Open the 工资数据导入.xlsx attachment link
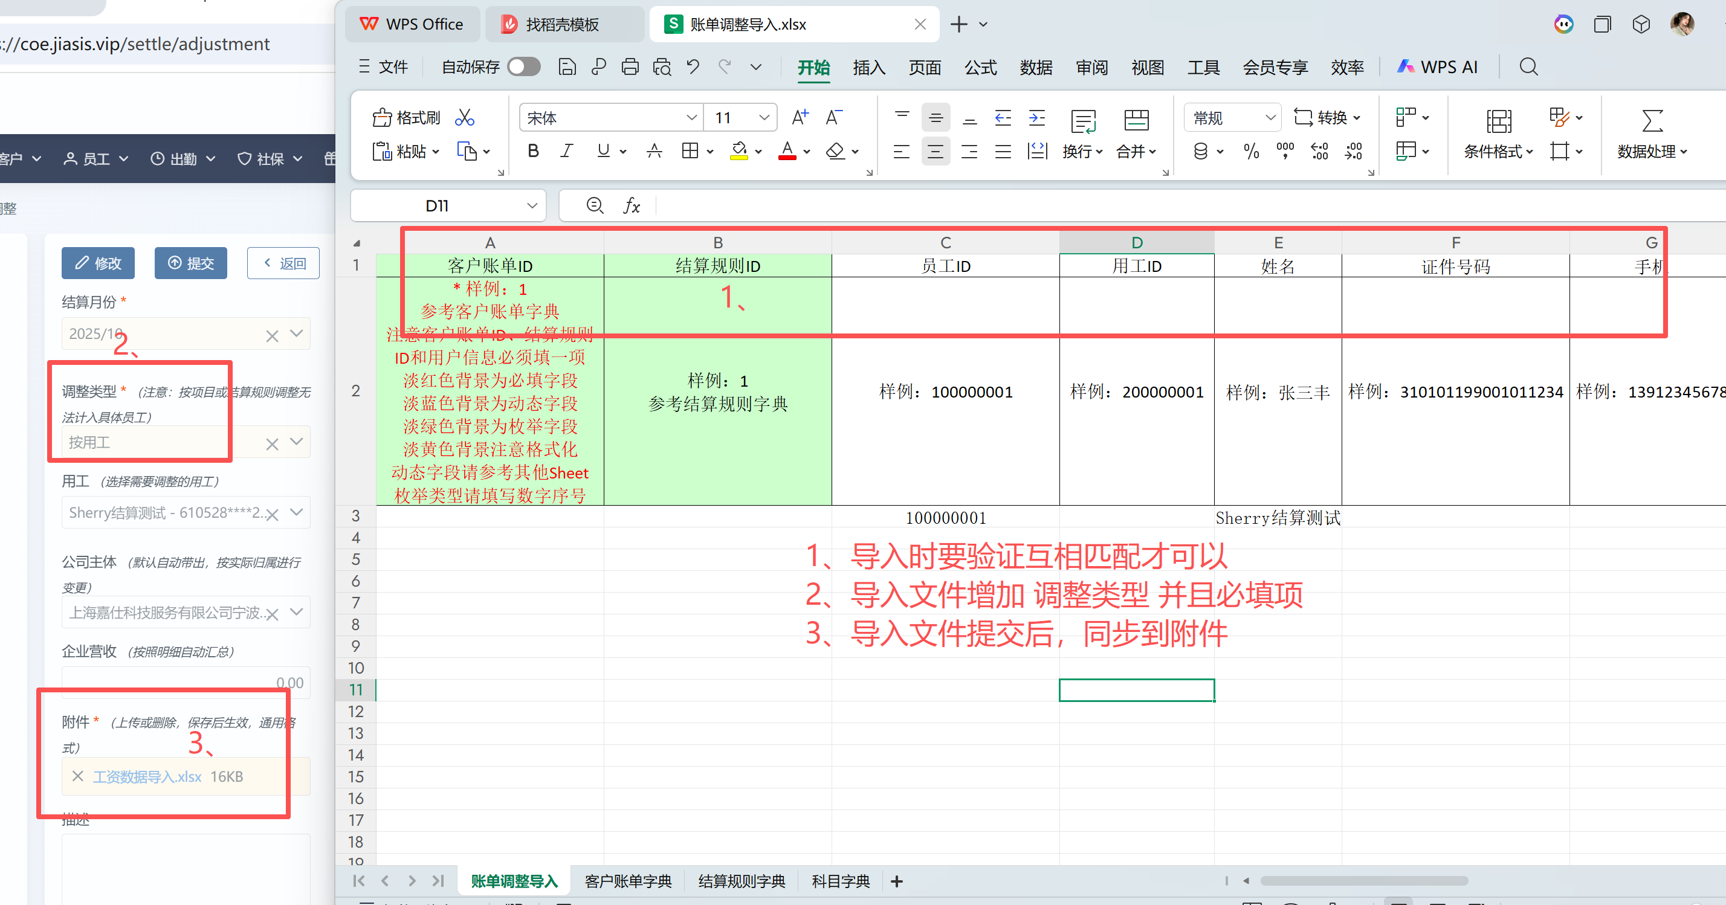Viewport: 1726px width, 905px height. [x=147, y=776]
